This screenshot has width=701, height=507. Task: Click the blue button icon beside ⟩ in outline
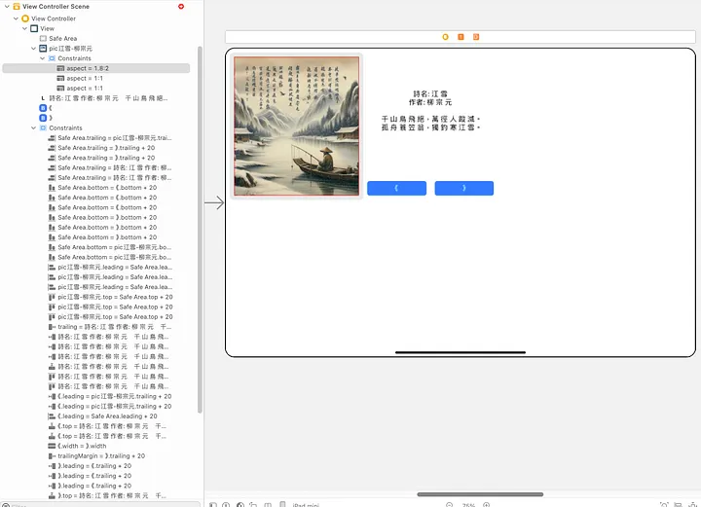tap(43, 118)
